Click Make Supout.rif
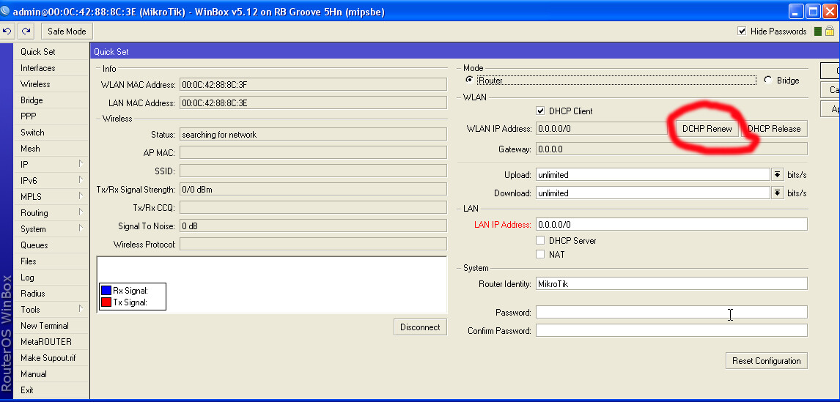840x402 pixels. coord(51,357)
